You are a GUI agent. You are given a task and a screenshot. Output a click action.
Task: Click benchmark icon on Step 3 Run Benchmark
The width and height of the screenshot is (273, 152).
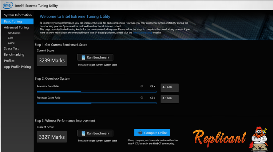click(83, 133)
